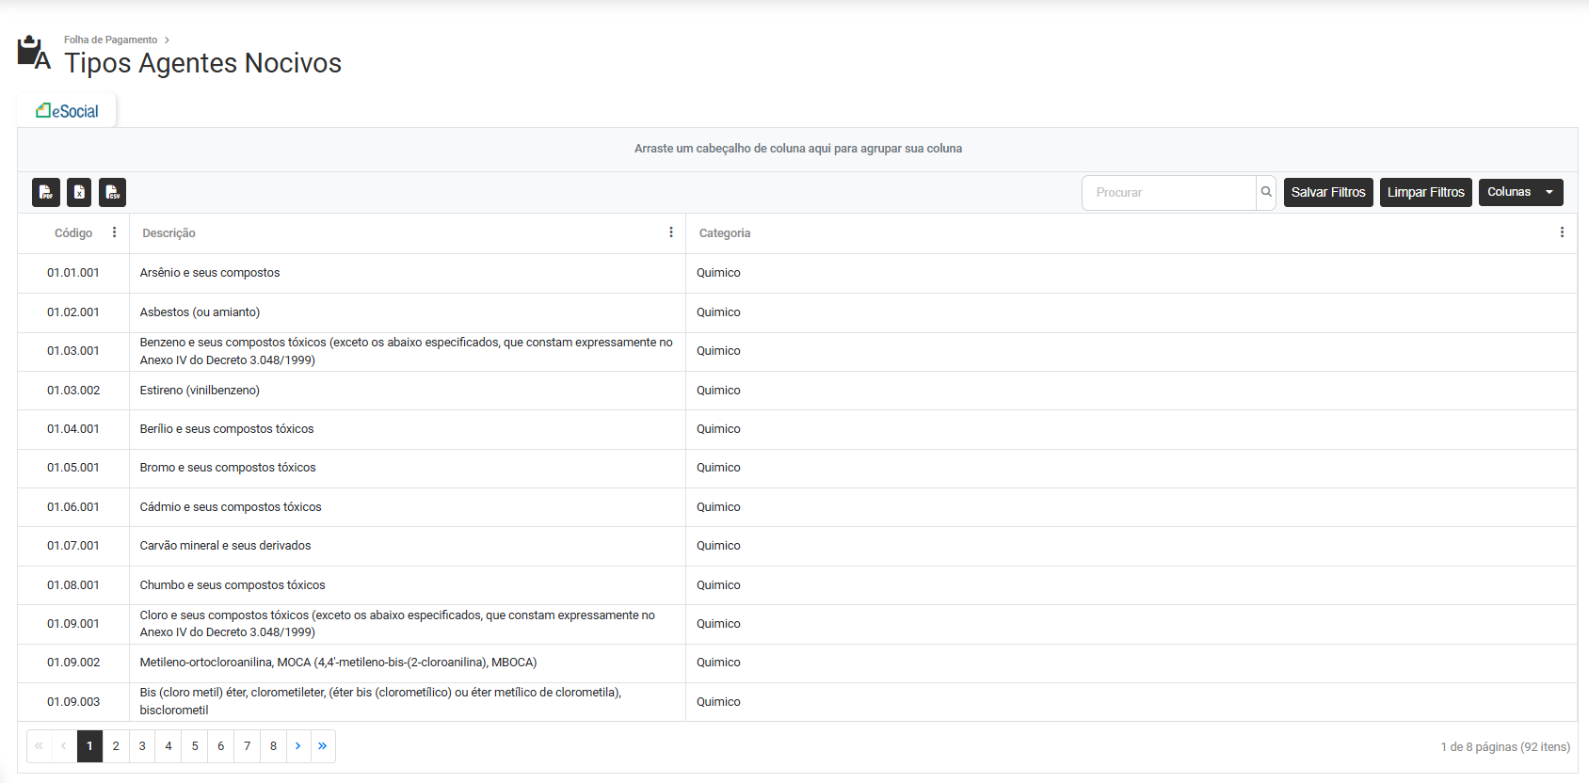The height and width of the screenshot is (783, 1589).
Task: Click the Salvar Filtros button
Action: pos(1327,192)
